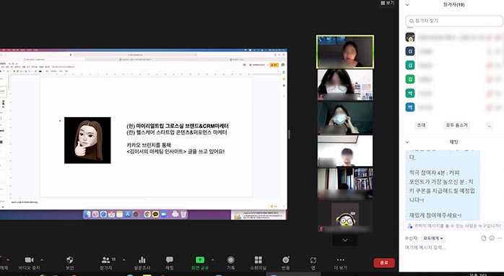Toggle the 채팅 chat bubble icon
504x276 pixels.
170,259
